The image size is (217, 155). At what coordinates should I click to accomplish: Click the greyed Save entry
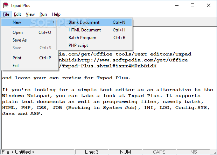click(x=29, y=48)
